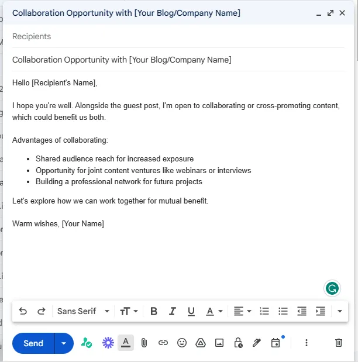
Task: Decrease the indent level
Action: point(302,311)
